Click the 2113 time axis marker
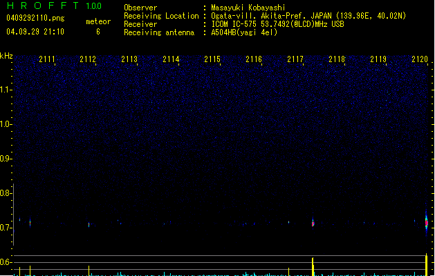435x276 pixels. tap(129, 59)
